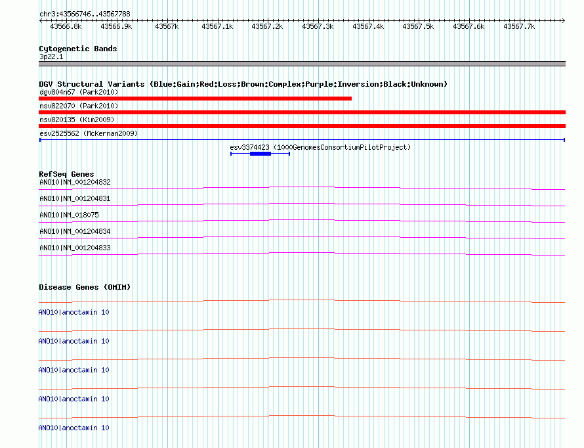The height and width of the screenshot is (448, 584).
Task: Open the ANO10|NM_001204832 transcript
Action: (75, 182)
